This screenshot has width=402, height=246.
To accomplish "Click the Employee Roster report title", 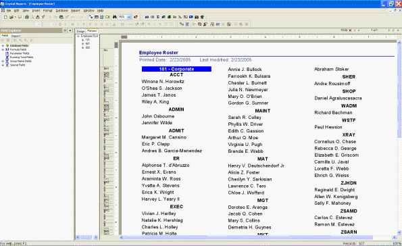I will tap(159, 53).
